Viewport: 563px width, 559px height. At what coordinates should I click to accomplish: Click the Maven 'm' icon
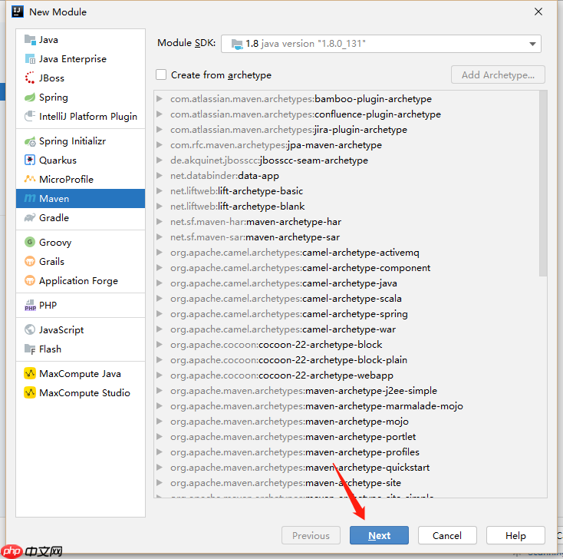[x=30, y=198]
